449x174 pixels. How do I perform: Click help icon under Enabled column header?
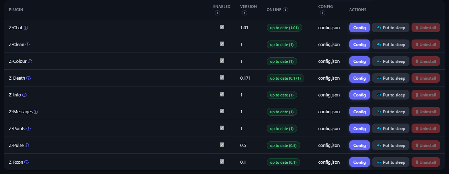click(217, 13)
